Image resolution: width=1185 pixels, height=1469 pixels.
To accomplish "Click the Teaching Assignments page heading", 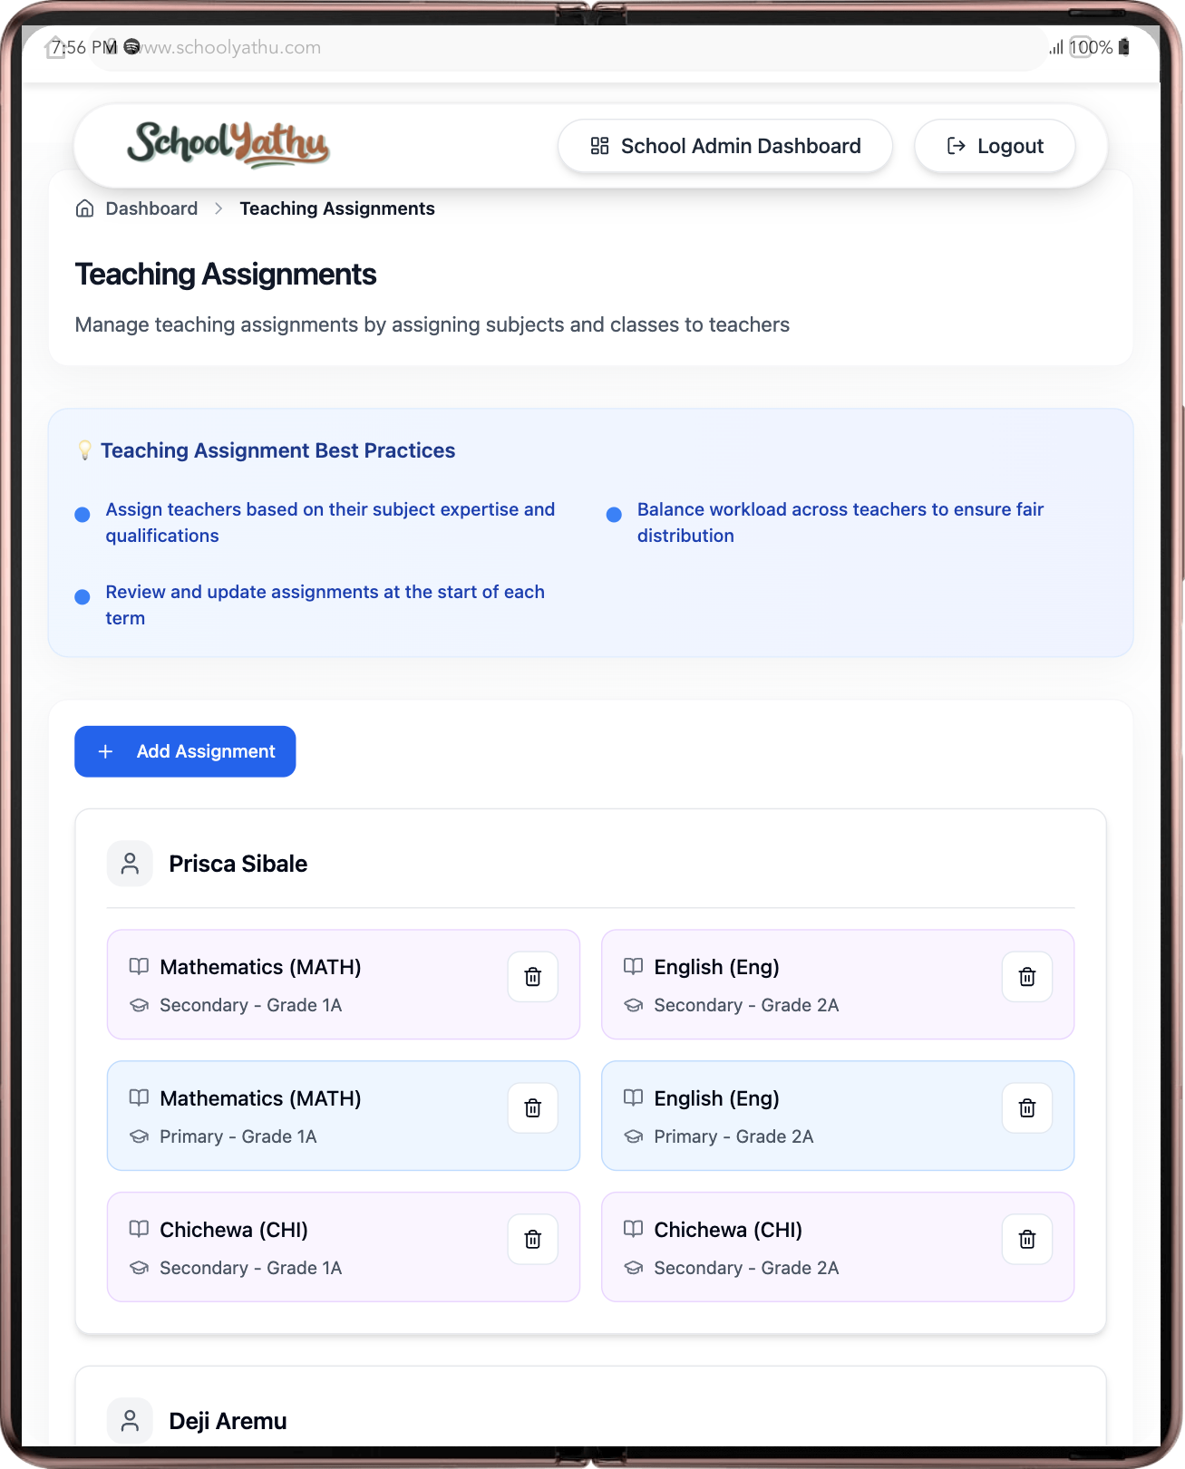I will coord(226,275).
